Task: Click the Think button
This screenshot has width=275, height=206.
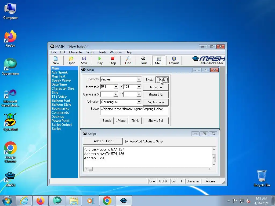Action: 135,121
